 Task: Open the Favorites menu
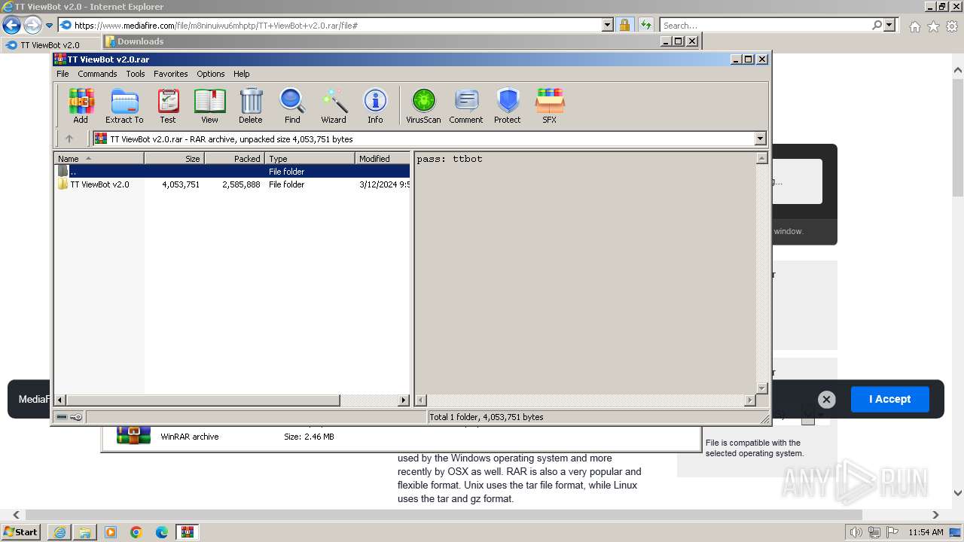171,74
